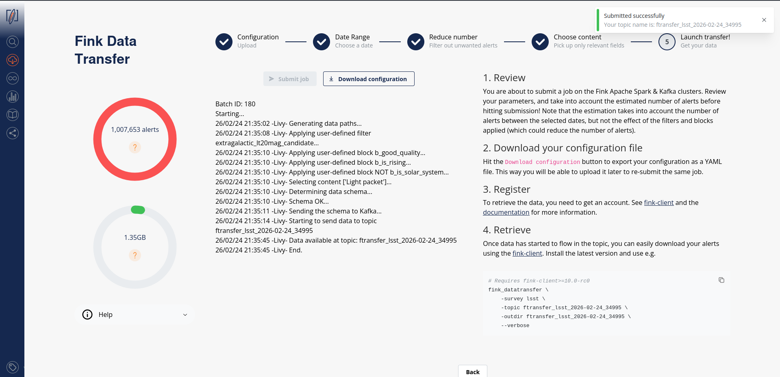Screen dimensions: 780x377
Task: Open the documentation link under Register
Action: click(x=506, y=212)
